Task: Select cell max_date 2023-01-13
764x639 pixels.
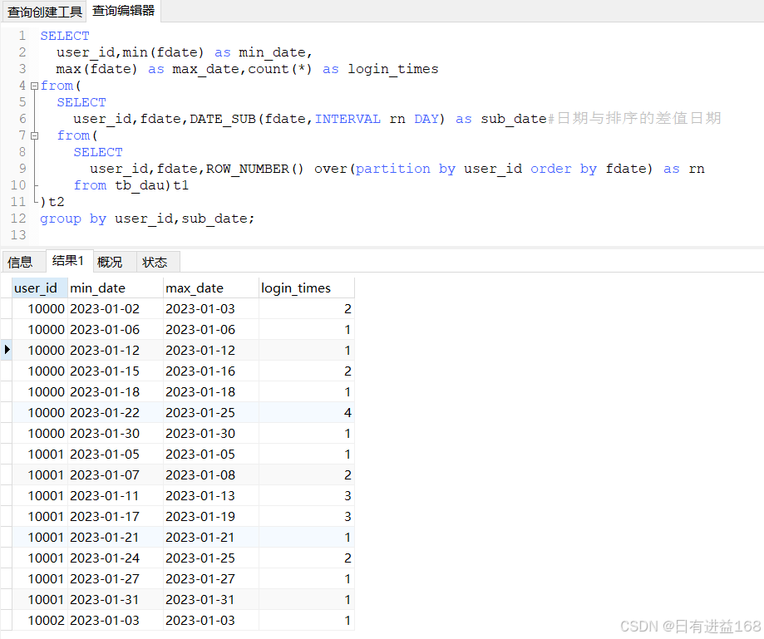Action: (210, 496)
